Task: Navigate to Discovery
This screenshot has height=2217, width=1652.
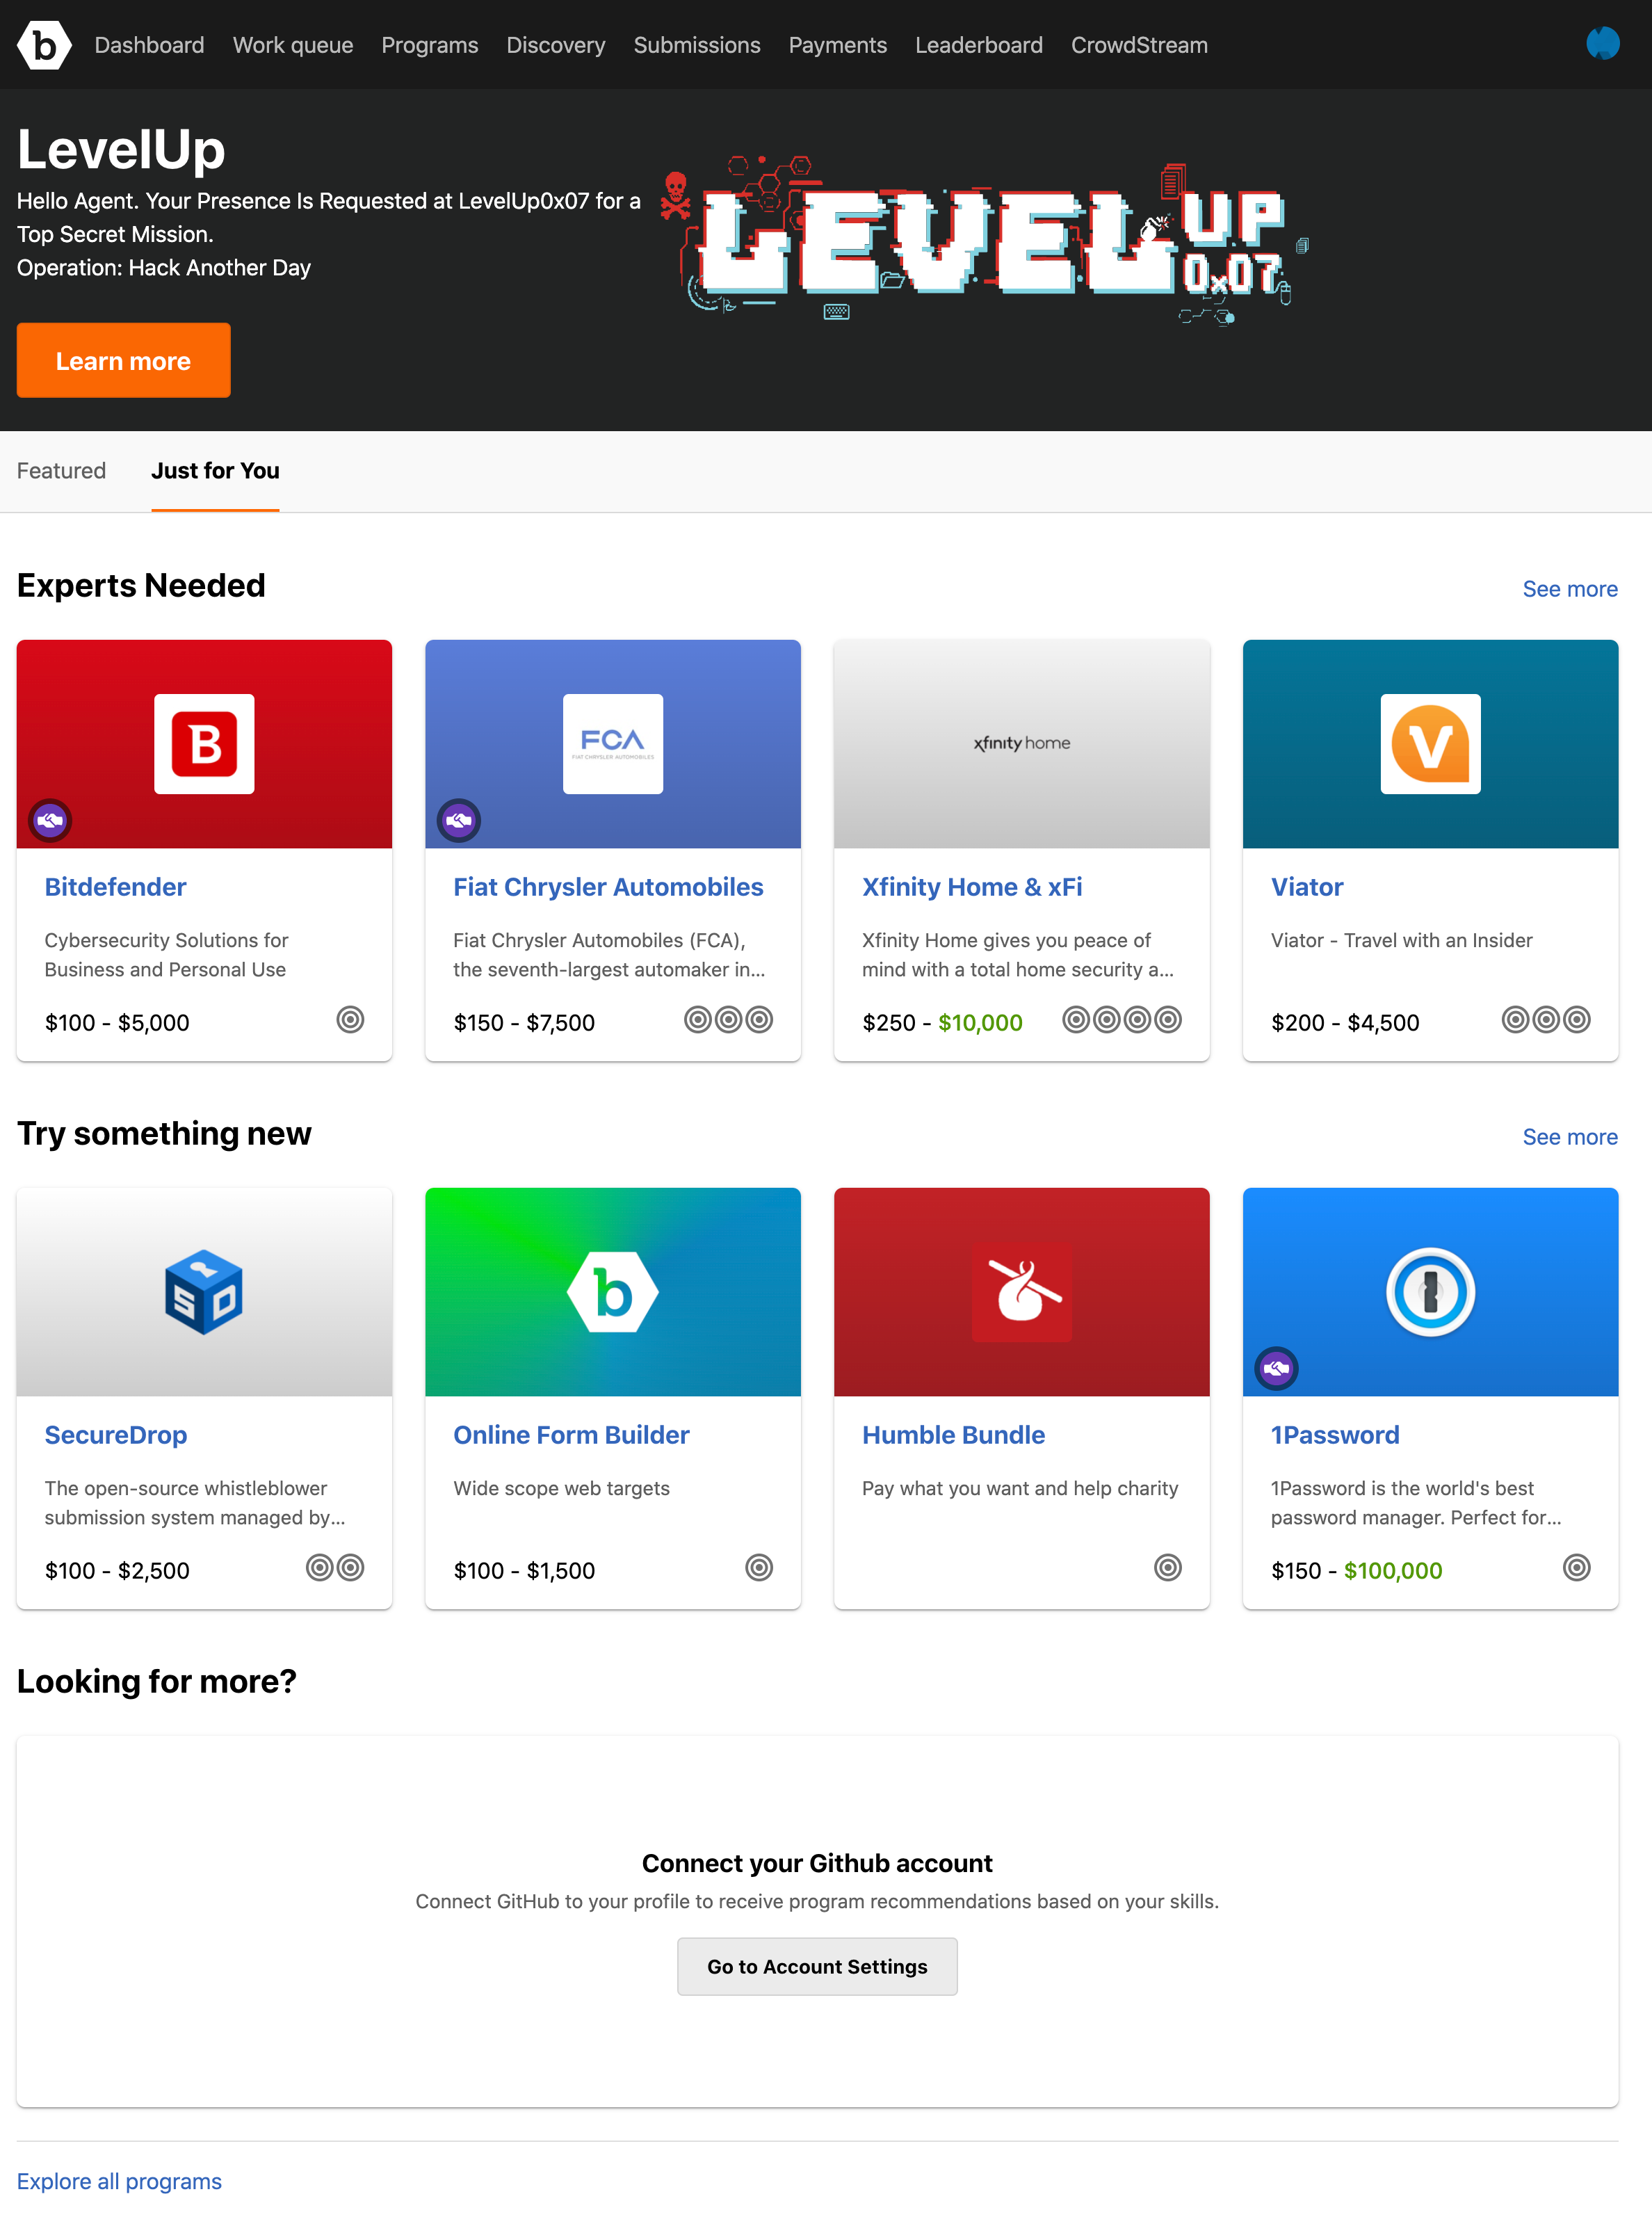Action: click(556, 45)
